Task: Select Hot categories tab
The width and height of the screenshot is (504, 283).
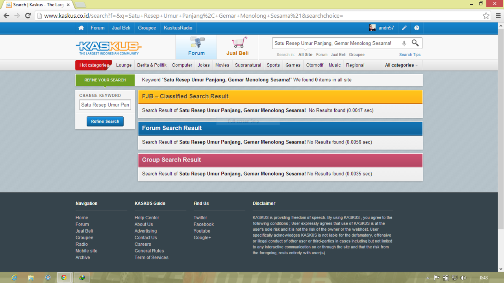Action: 94,65
